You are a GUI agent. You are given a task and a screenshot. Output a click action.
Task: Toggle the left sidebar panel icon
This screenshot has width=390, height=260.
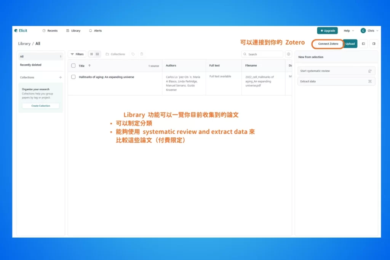(x=363, y=44)
